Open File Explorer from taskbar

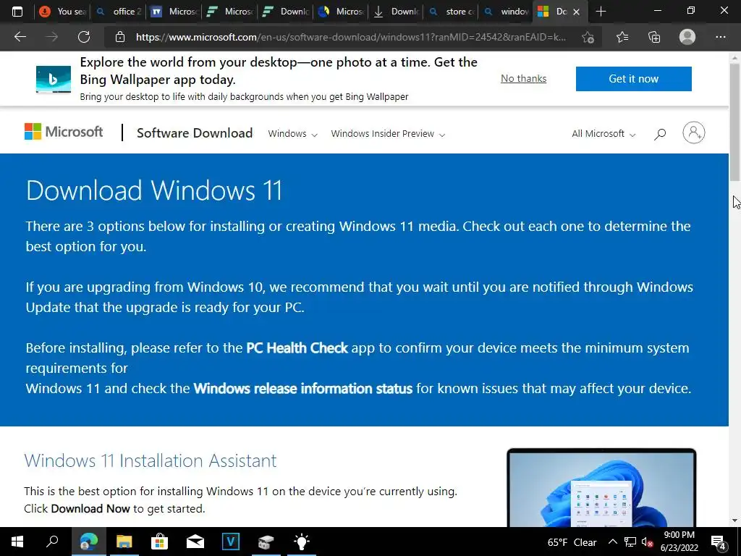(124, 542)
